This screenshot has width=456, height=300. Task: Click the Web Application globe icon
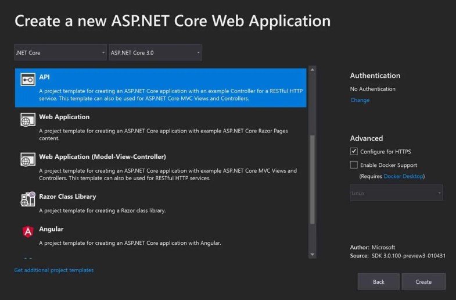point(28,120)
